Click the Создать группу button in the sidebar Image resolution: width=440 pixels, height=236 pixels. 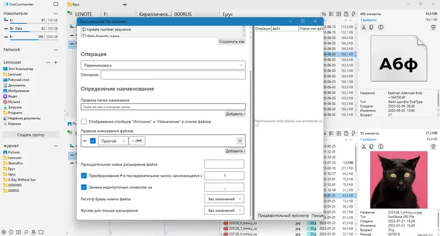point(31,134)
